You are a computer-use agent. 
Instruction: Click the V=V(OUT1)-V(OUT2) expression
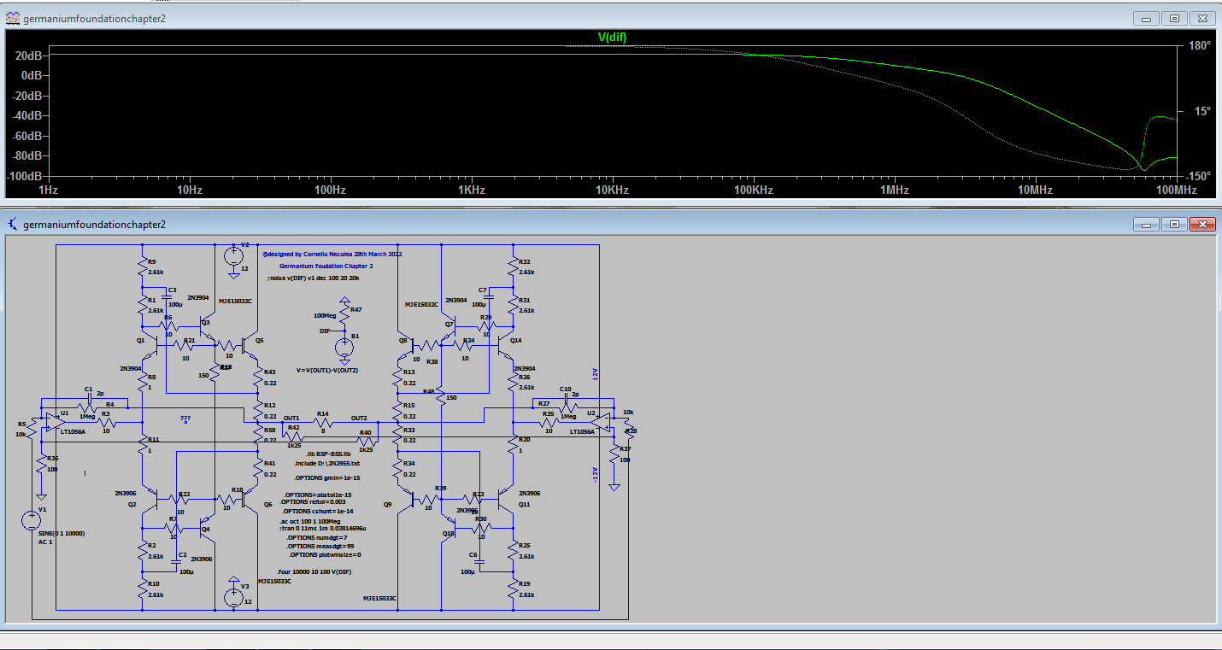click(x=327, y=370)
